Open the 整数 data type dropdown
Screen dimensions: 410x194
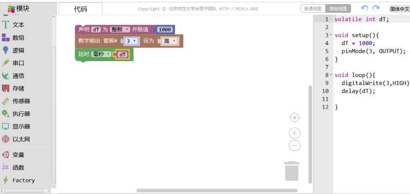click(x=120, y=30)
